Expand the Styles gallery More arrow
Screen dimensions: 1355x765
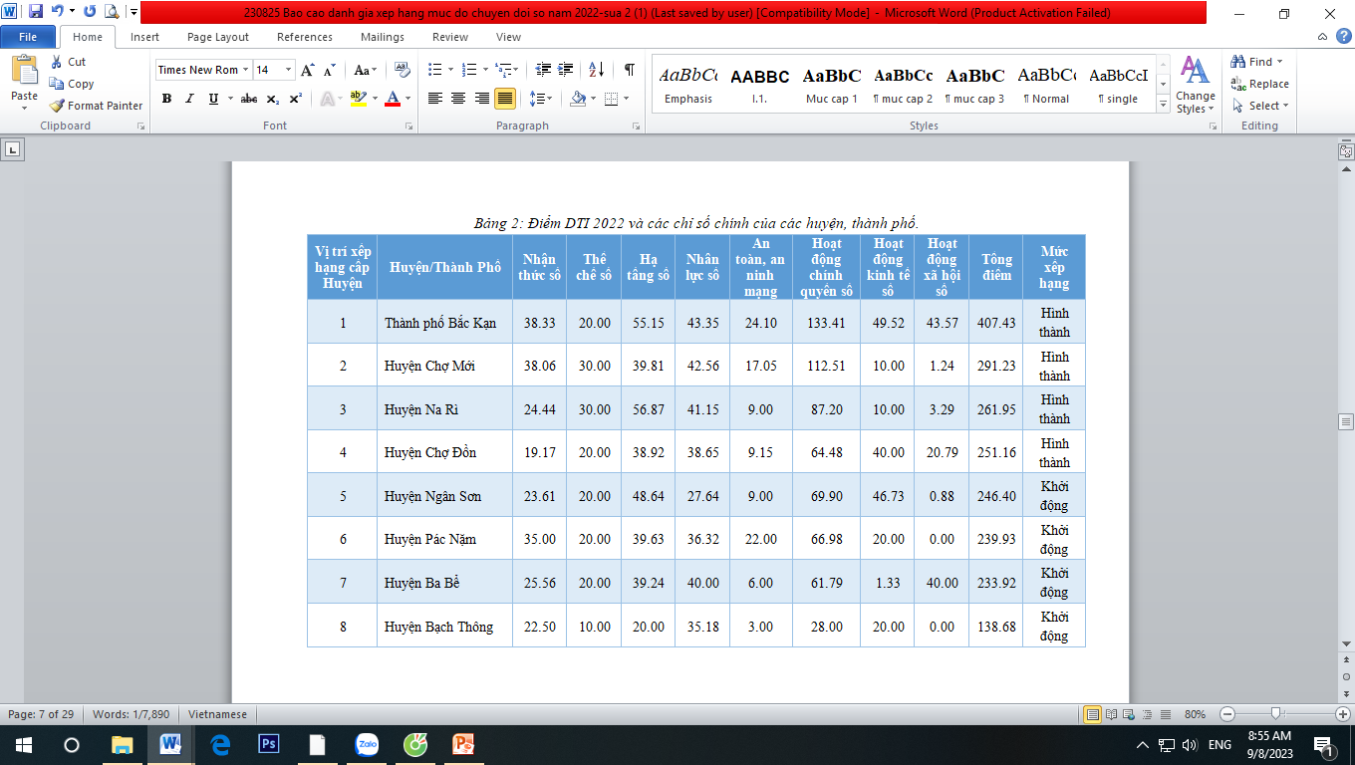(1163, 105)
